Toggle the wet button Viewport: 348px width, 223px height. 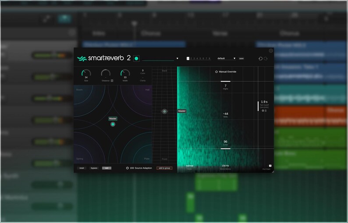click(107, 168)
